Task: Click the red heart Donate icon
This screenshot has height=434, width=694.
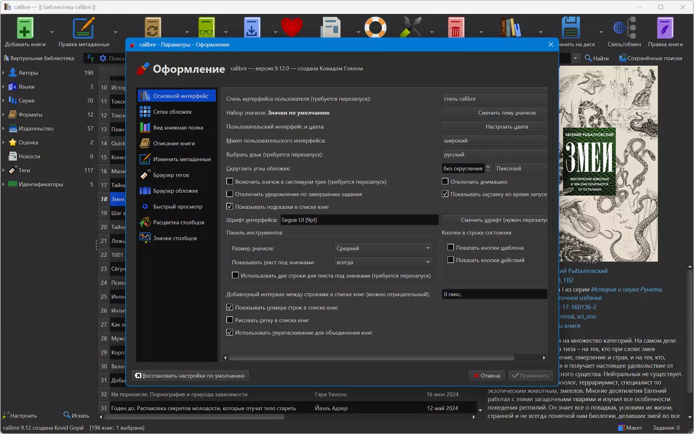Action: point(292,27)
